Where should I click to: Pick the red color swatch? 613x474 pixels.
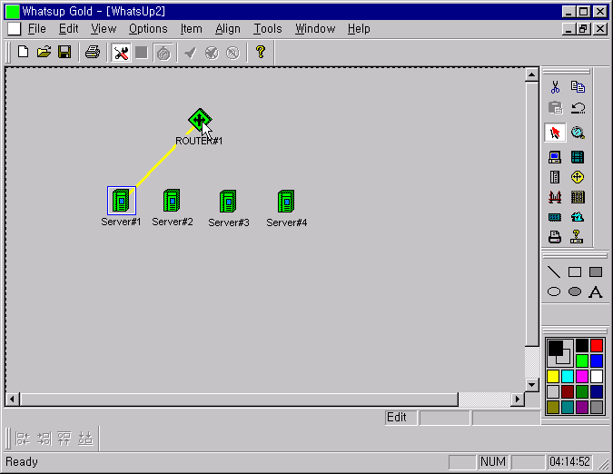[597, 346]
